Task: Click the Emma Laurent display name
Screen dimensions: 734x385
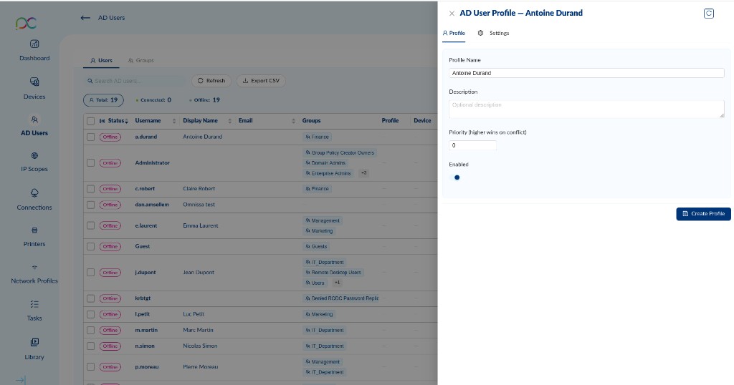Action: (201, 225)
